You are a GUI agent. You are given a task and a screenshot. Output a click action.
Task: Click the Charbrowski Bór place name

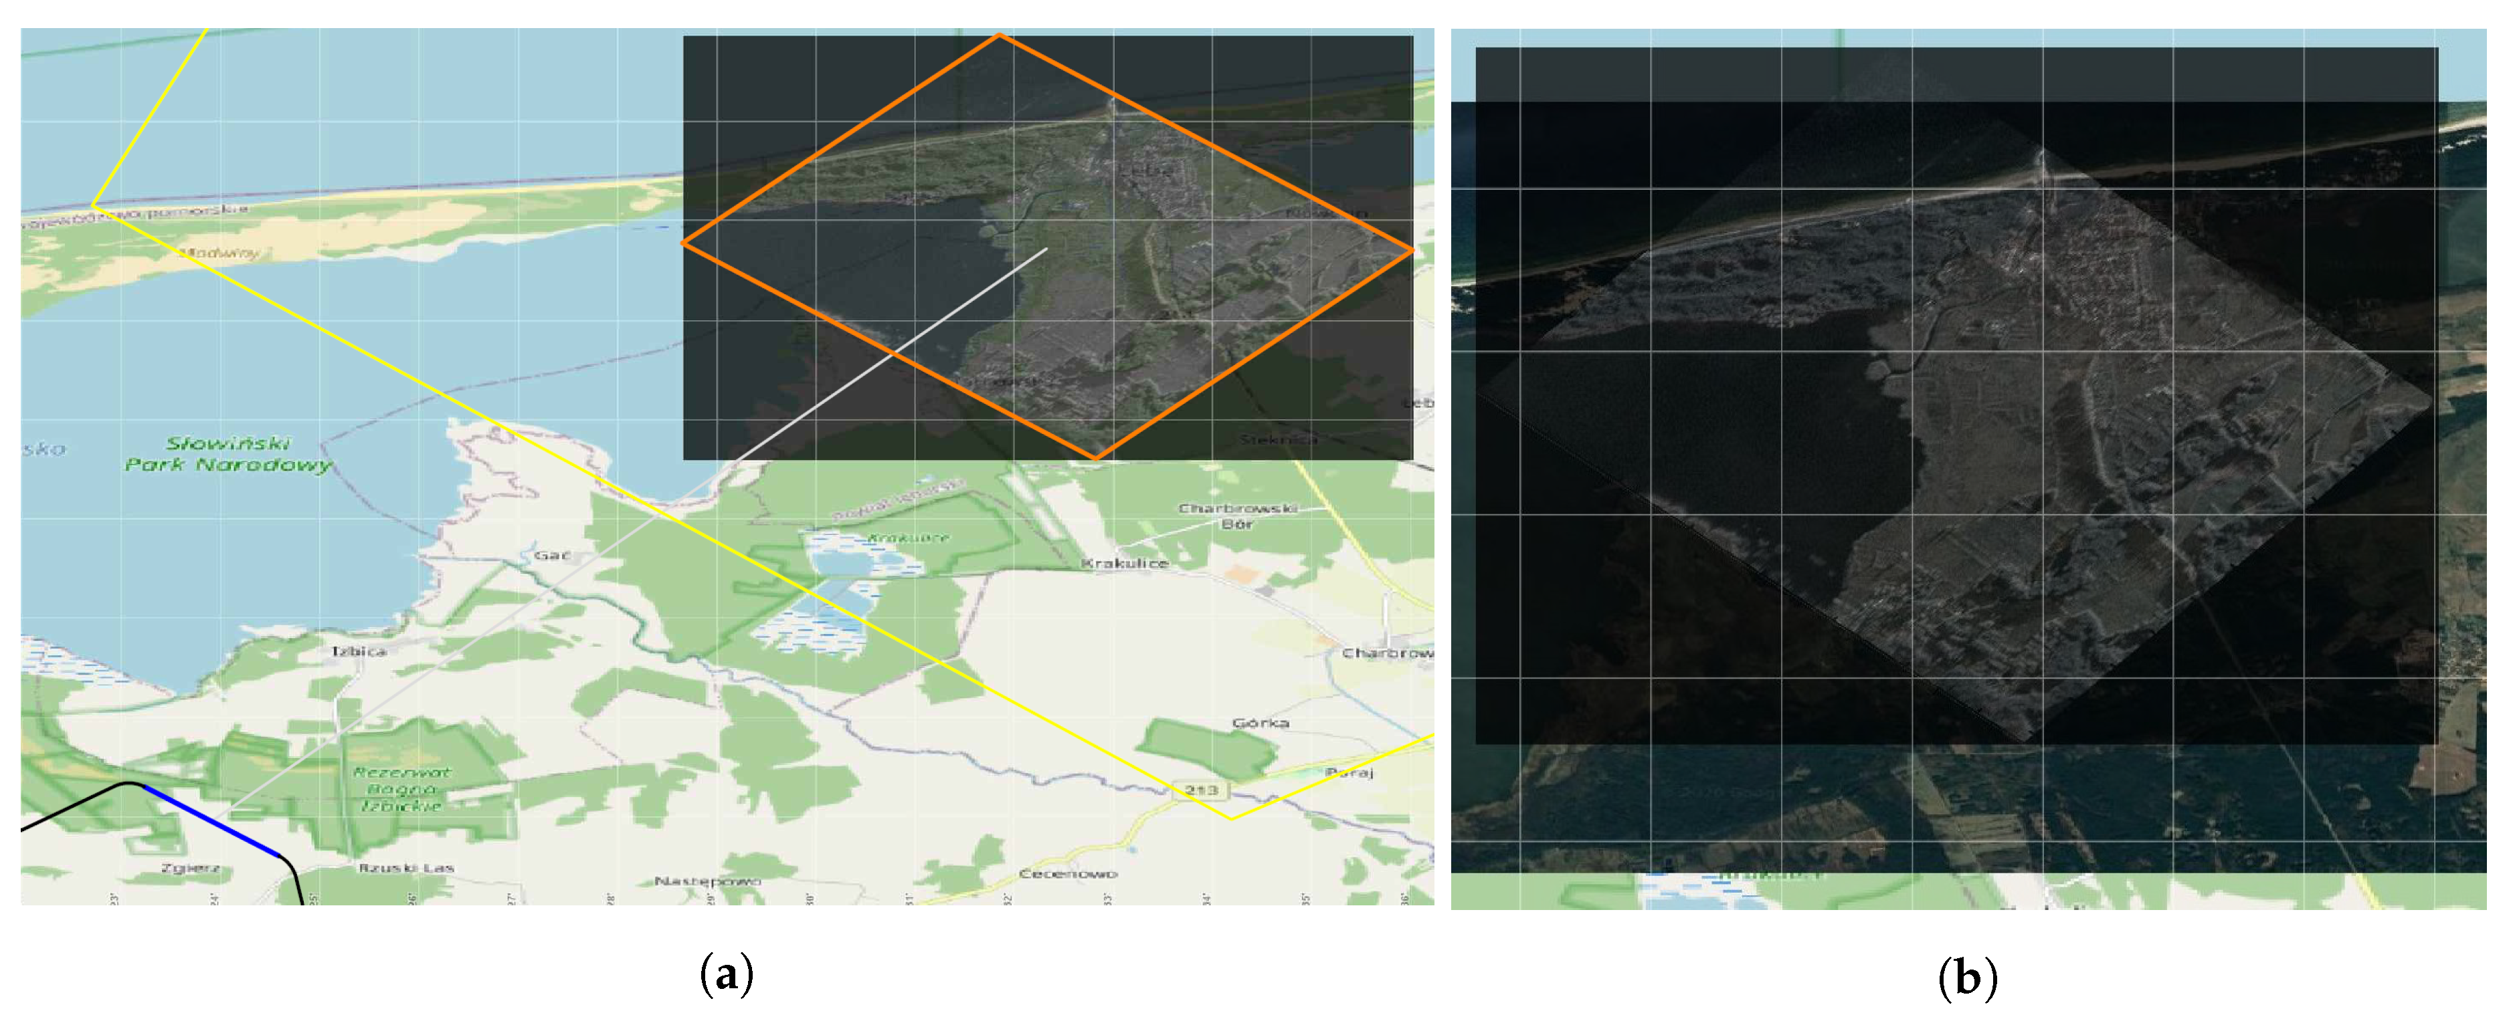(1237, 516)
